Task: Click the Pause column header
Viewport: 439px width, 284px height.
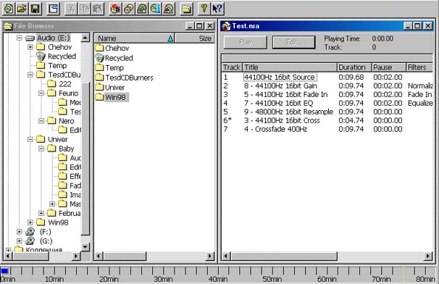Action: (x=388, y=67)
